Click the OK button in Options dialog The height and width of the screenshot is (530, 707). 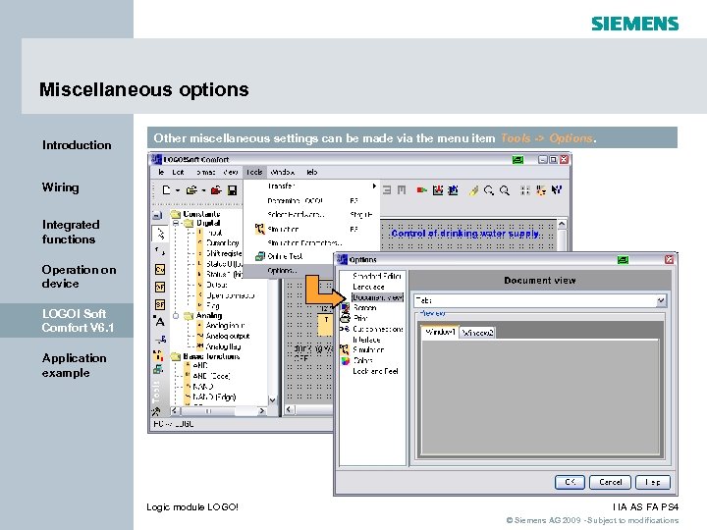570,482
